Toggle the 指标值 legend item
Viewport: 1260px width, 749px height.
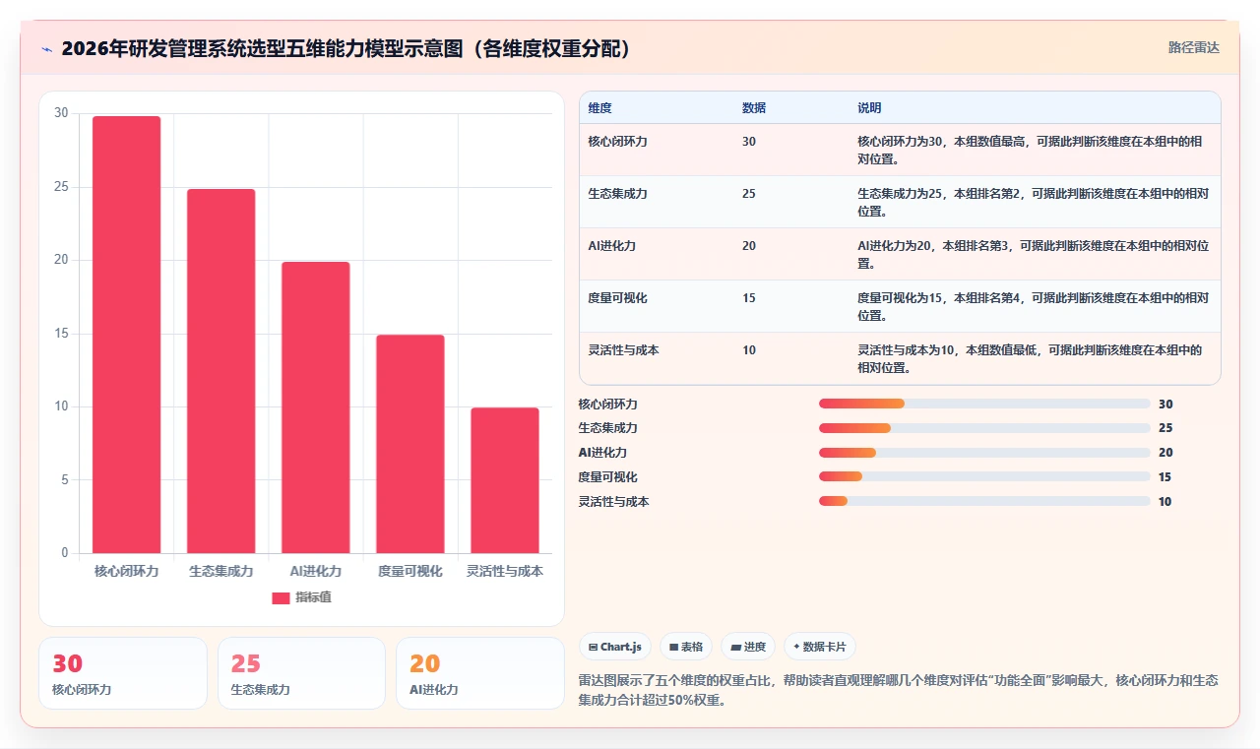[302, 597]
